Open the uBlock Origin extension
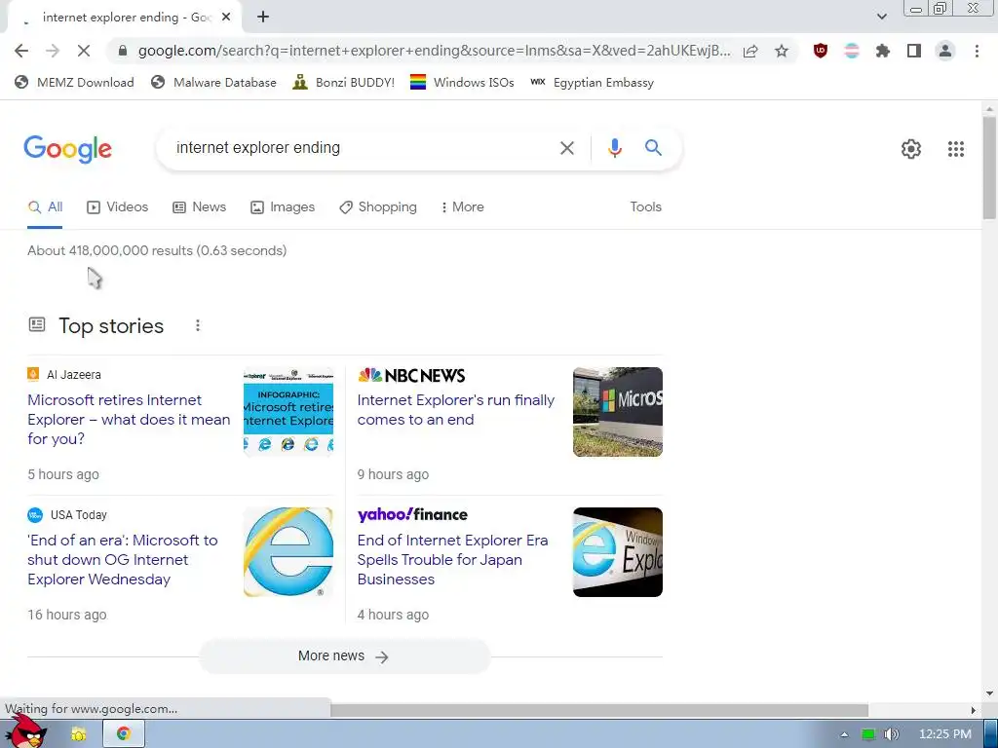 pyautogui.click(x=821, y=51)
